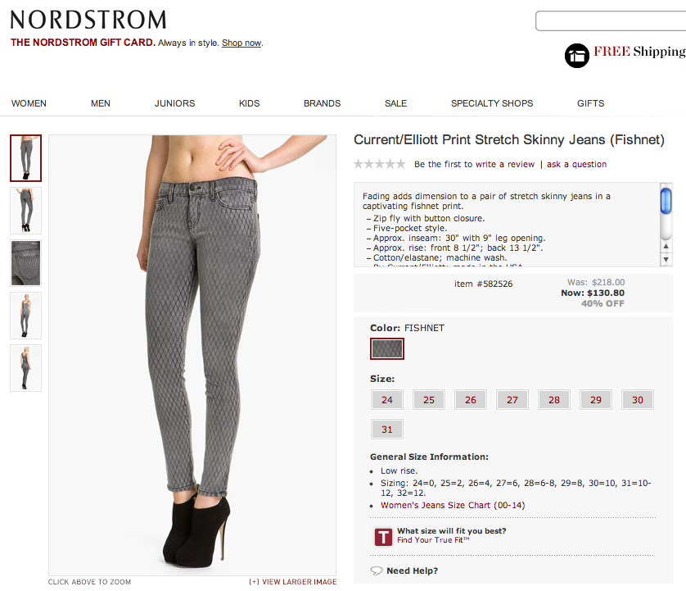Click the True Fit logo icon
This screenshot has width=686, height=591.
click(383, 537)
